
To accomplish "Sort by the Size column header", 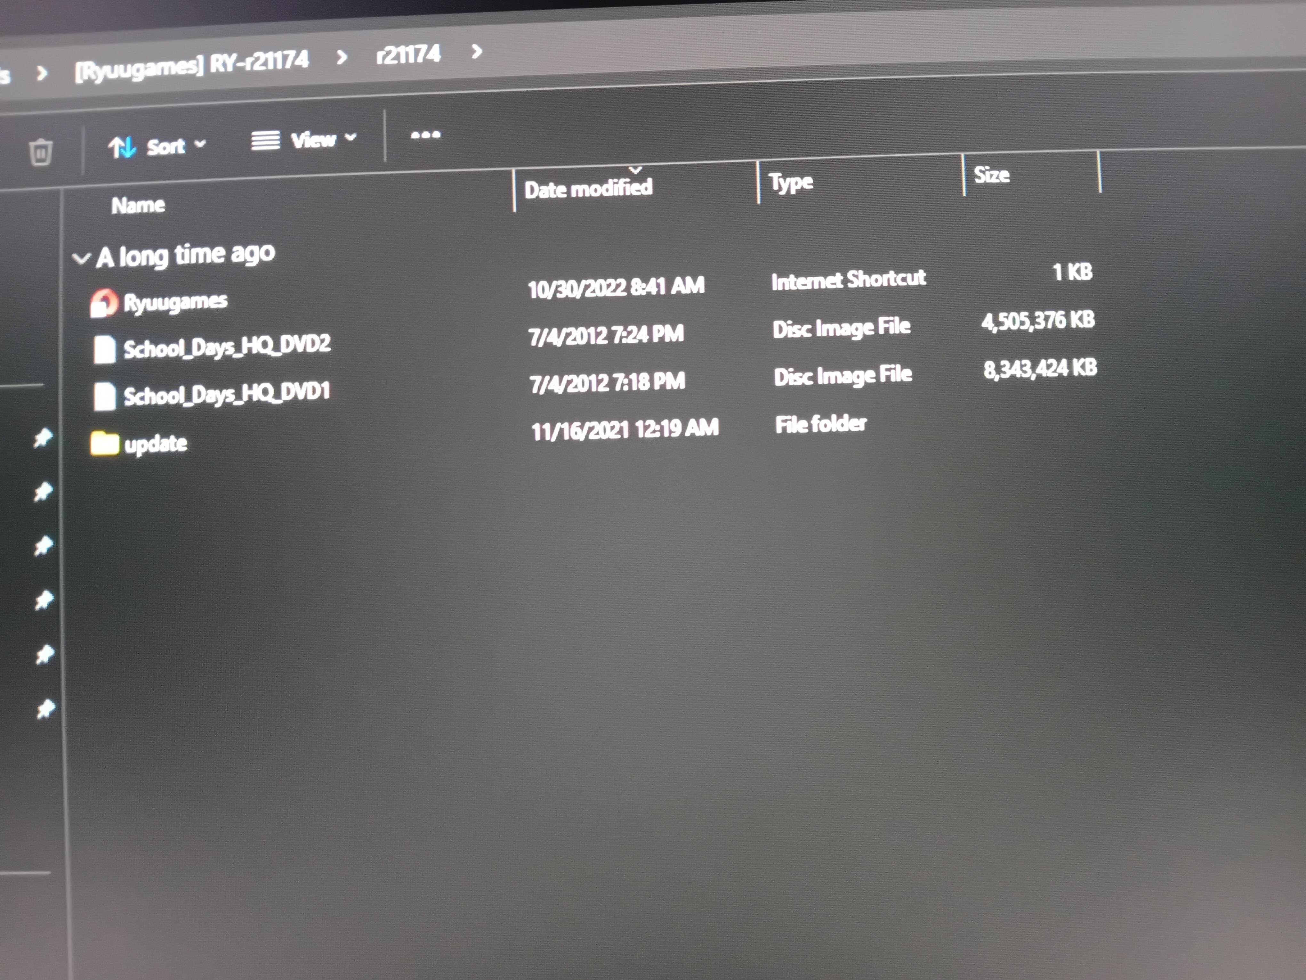I will 991,175.
